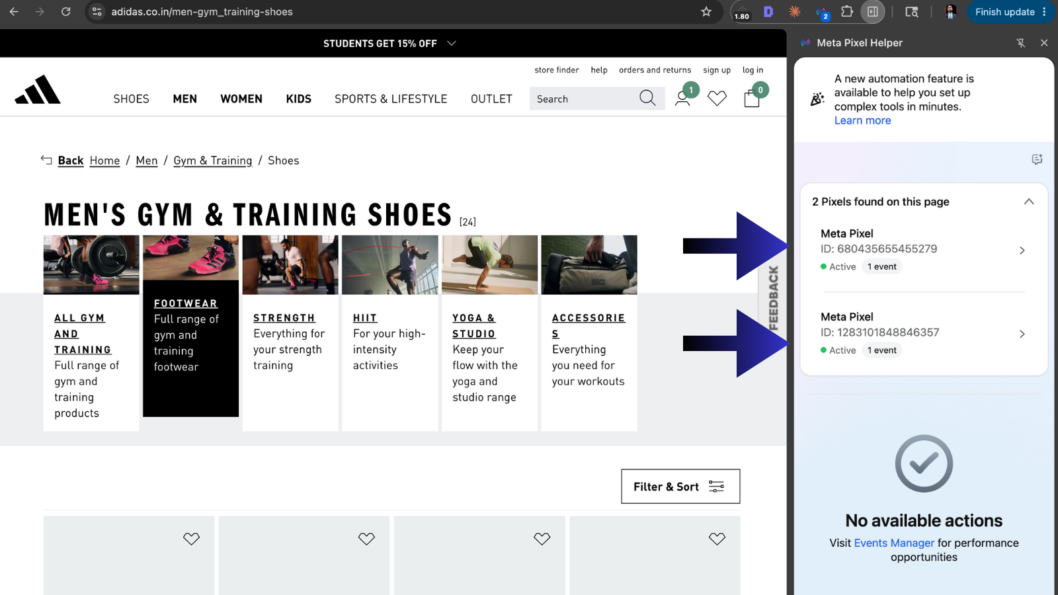Select the Footwear category card
The image size is (1058, 595).
coord(190,326)
